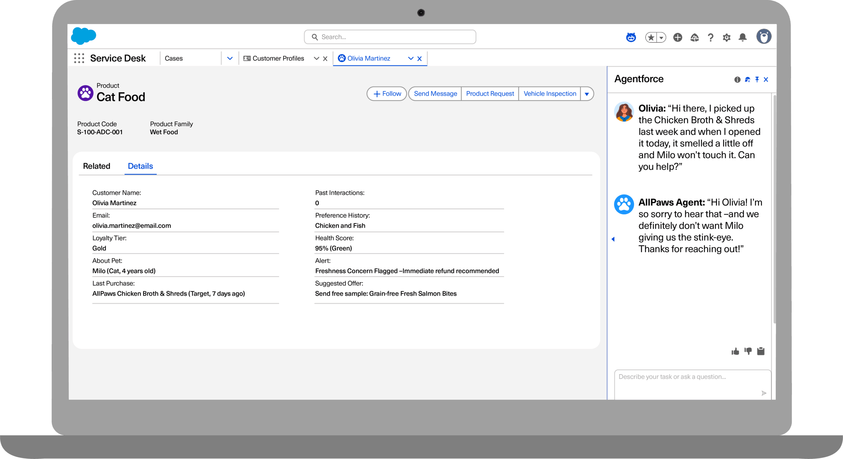Screen dimensions: 843x459
Task: Click the Agentforce chat scrollbar
Action: (x=775, y=209)
